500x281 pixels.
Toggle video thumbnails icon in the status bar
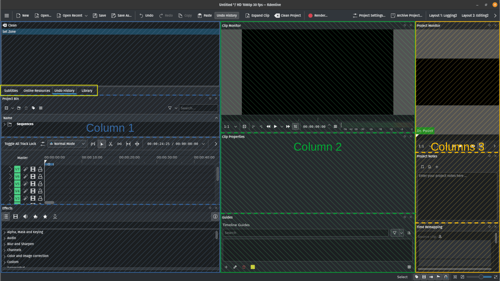point(424,277)
